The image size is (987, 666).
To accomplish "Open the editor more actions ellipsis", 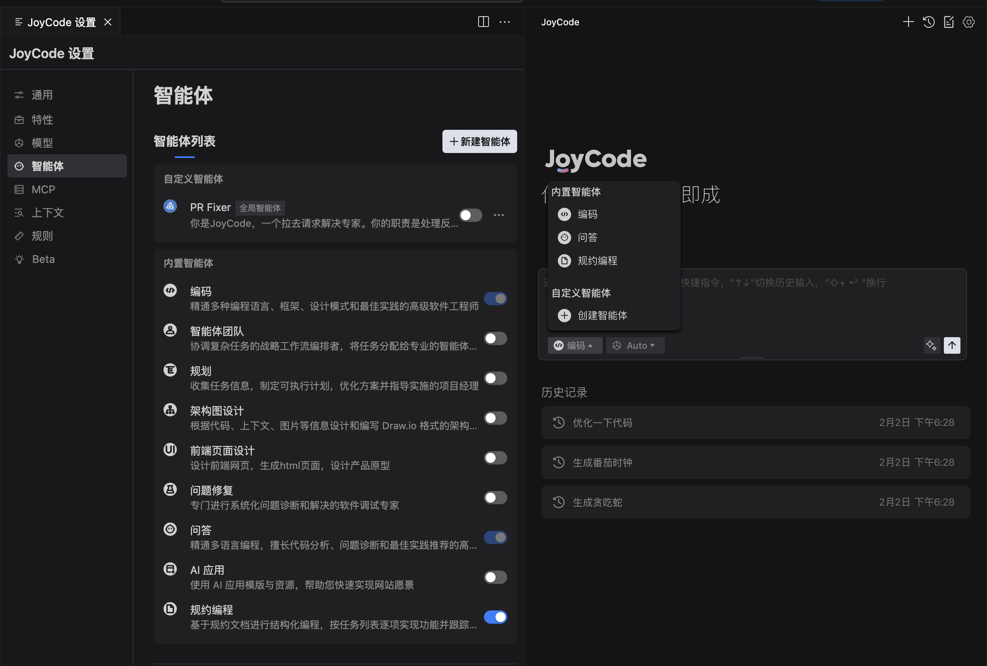I will click(x=505, y=22).
